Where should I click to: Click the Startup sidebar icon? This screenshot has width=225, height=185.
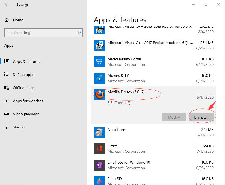pos(7,127)
